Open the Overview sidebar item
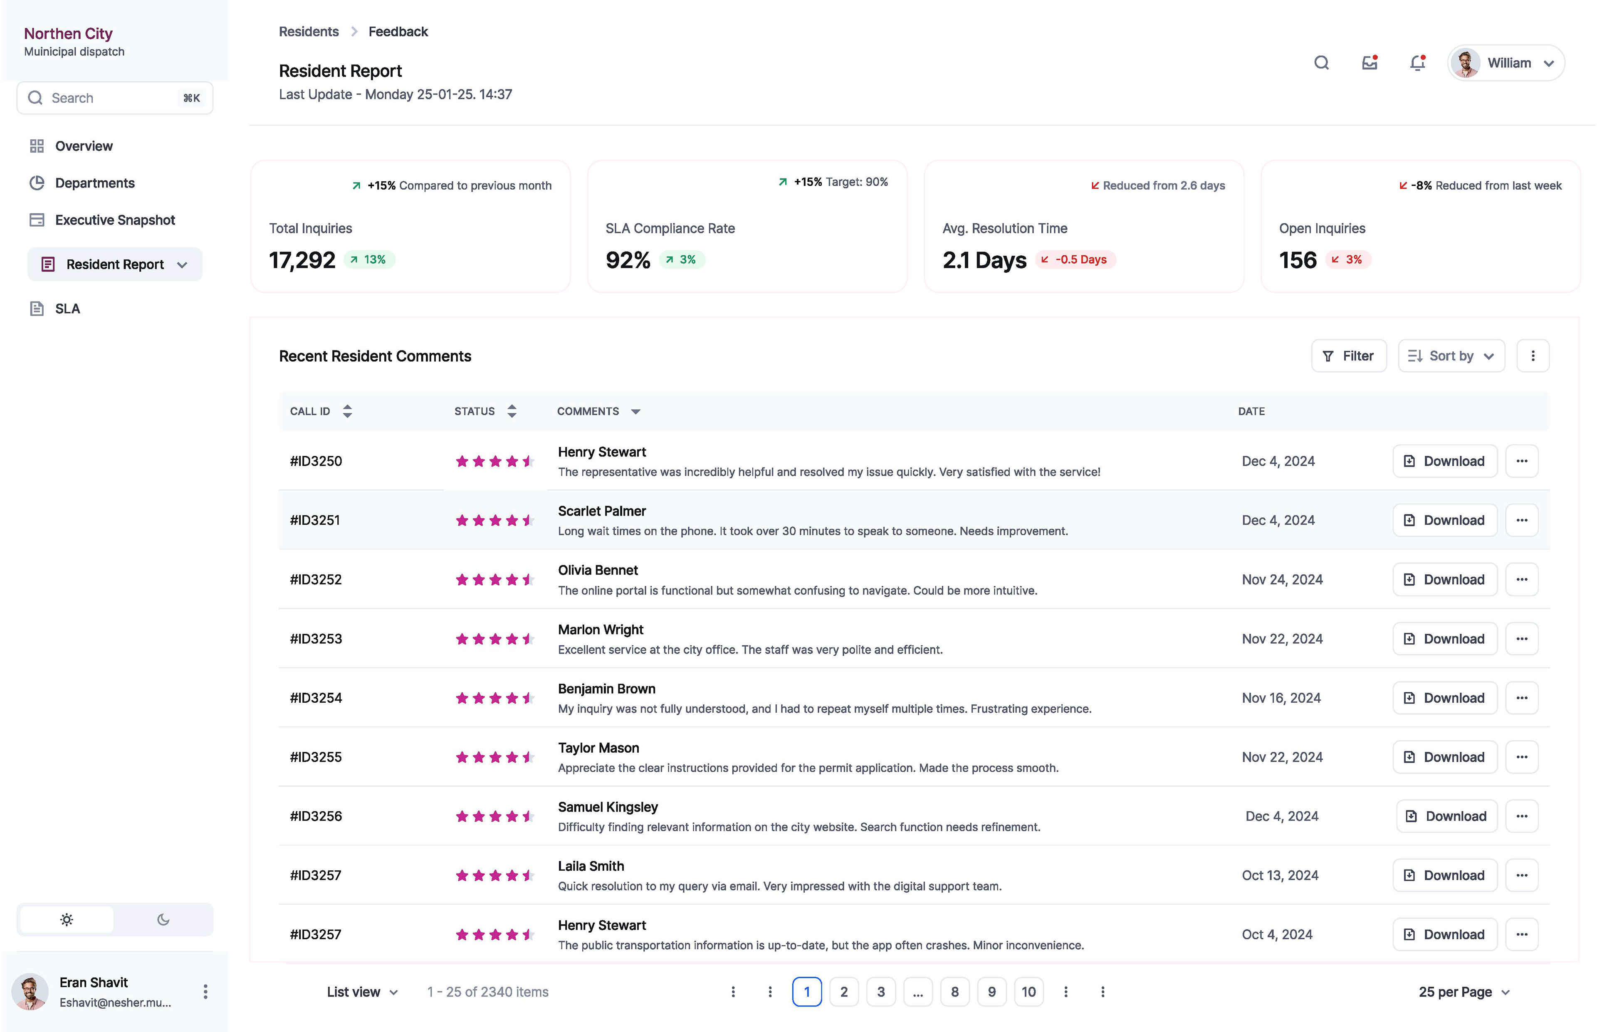Screen dimensions: 1597x1032 [84, 146]
